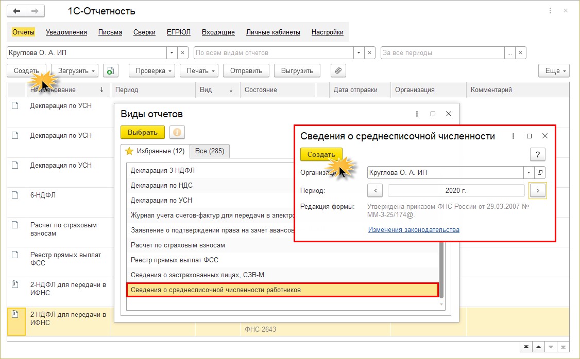Image resolution: width=580 pixels, height=359 pixels.
Task: Select next period with right chevron
Action: (x=538, y=191)
